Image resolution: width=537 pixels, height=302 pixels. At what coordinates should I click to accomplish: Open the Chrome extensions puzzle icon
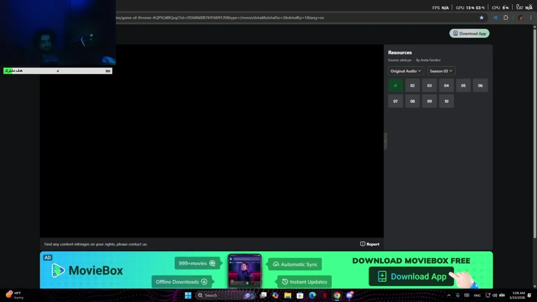pyautogui.click(x=506, y=18)
